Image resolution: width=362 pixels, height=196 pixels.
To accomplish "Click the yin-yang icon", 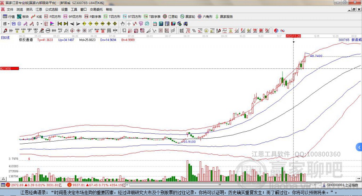I will tap(276, 30).
